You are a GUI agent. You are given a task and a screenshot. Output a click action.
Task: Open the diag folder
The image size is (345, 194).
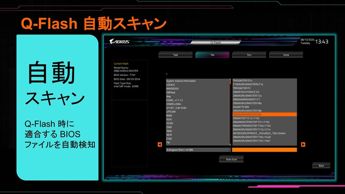point(169,96)
